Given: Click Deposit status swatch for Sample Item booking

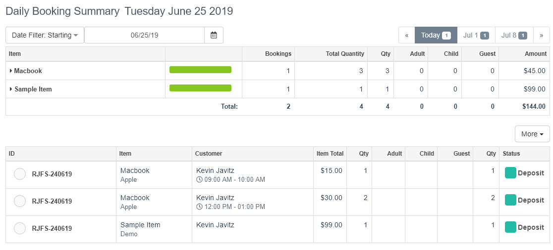Looking at the screenshot, I should 511,227.
